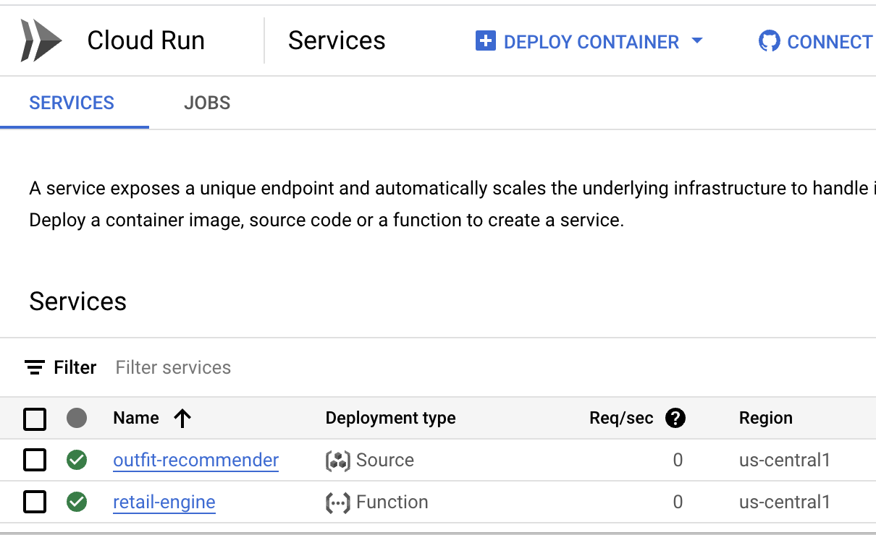Check the outfit-recommender row checkbox
This screenshot has height=535, width=876.
click(x=35, y=460)
